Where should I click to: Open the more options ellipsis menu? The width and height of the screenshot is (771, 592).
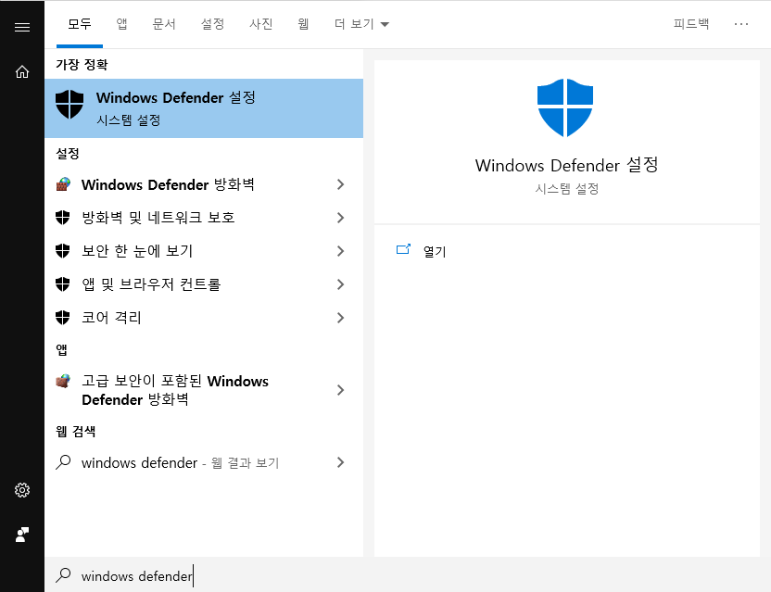tap(741, 23)
